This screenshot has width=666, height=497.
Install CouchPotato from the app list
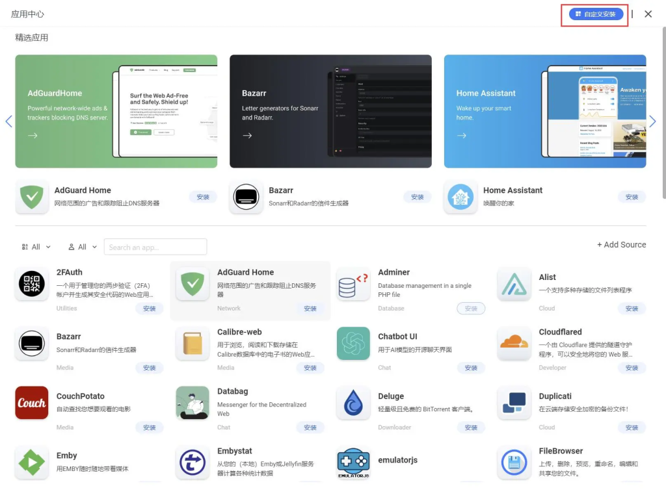(150, 427)
